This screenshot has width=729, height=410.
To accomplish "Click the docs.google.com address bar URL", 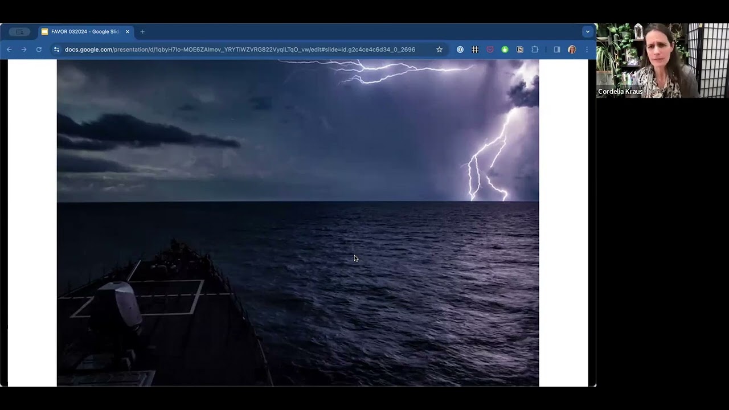I will tap(240, 50).
